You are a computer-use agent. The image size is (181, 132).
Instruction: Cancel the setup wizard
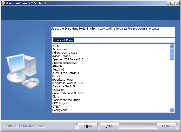[166, 126]
